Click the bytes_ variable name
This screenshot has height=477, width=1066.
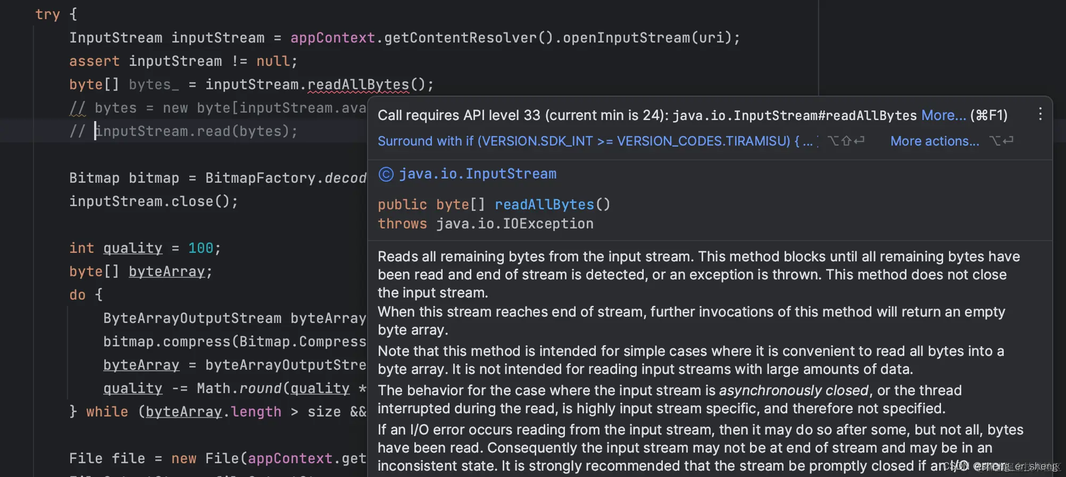tap(154, 84)
